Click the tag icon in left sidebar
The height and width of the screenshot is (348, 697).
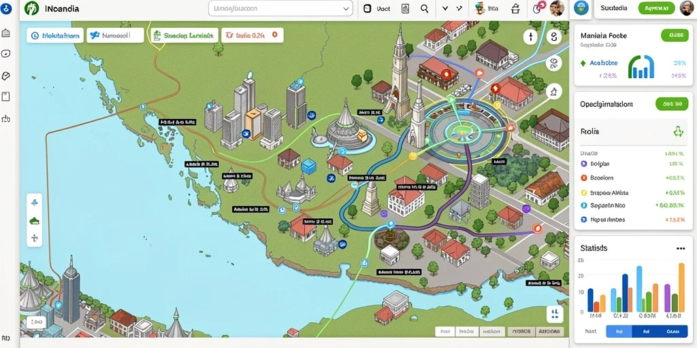click(5, 76)
